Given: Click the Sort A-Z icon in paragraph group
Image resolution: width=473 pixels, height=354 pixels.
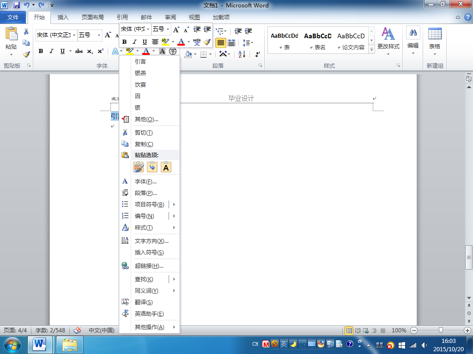Looking at the screenshot, I should (242, 54).
